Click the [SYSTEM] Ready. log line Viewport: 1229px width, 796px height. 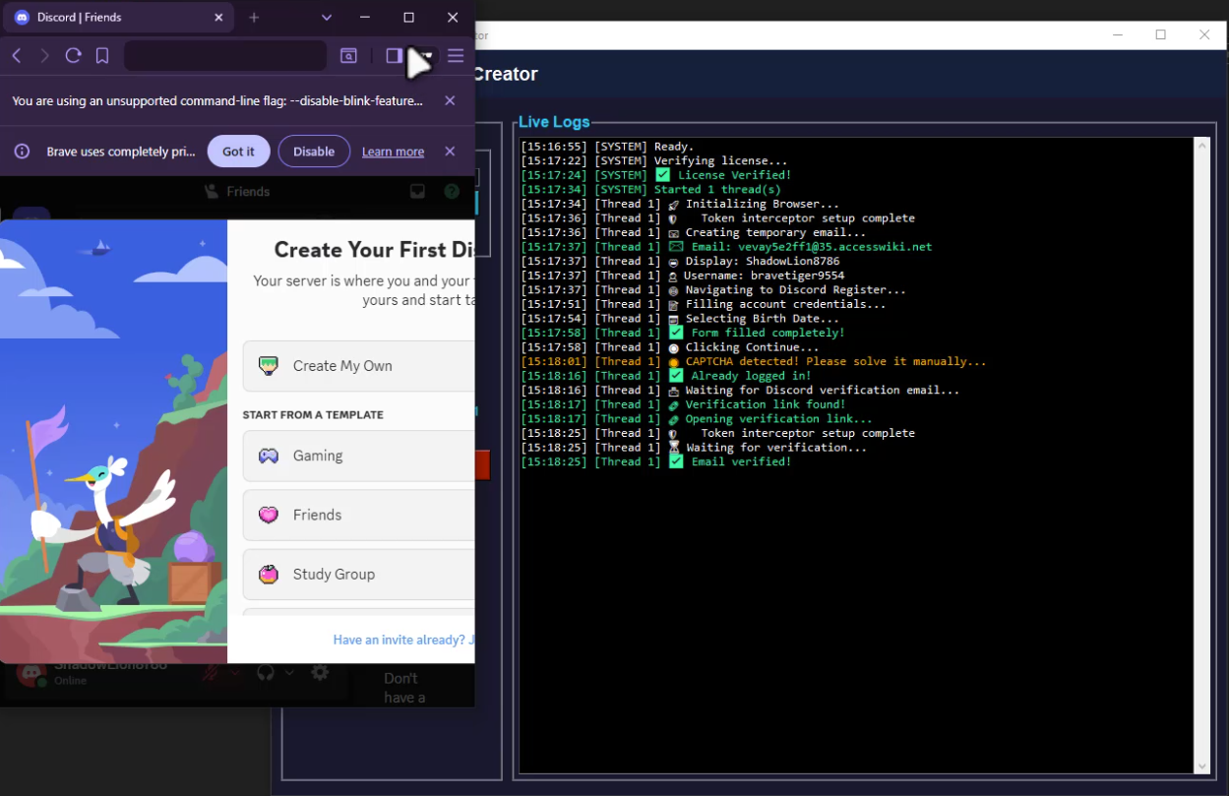click(x=607, y=147)
